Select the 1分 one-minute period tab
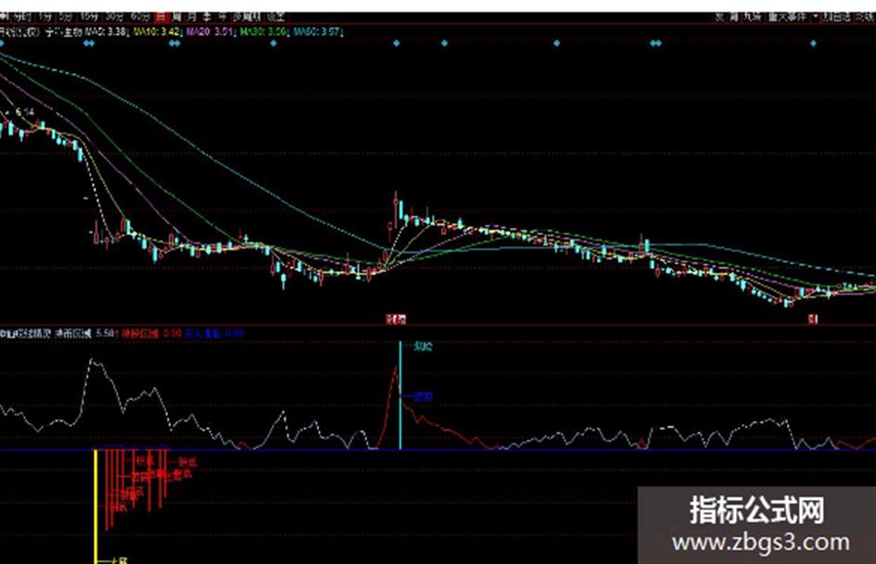This screenshot has width=876, height=564. point(45,17)
